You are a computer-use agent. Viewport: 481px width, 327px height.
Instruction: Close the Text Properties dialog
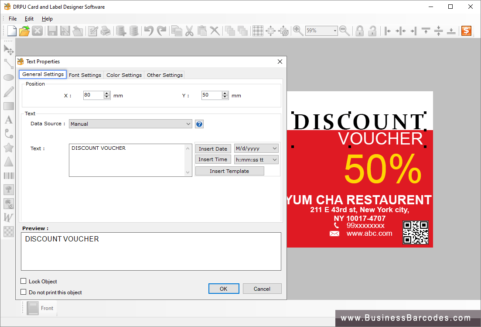click(x=280, y=62)
